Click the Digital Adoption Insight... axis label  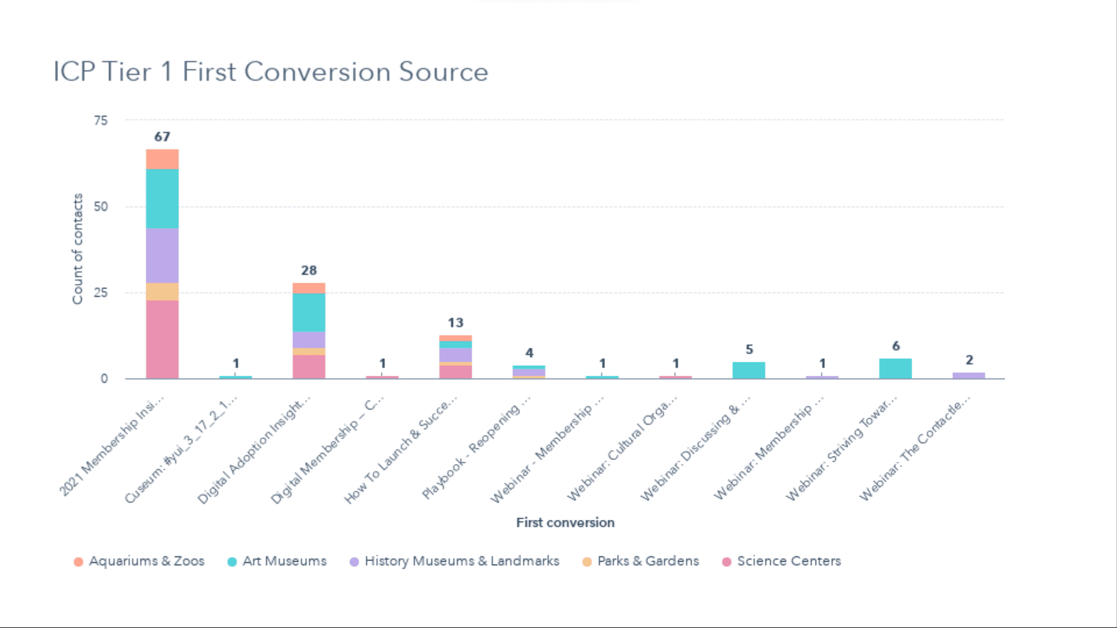254,449
